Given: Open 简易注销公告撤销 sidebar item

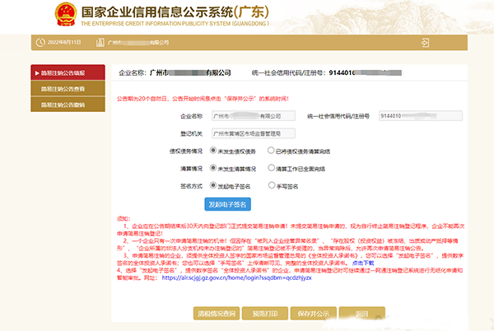Looking at the screenshot, I should coord(68,105).
